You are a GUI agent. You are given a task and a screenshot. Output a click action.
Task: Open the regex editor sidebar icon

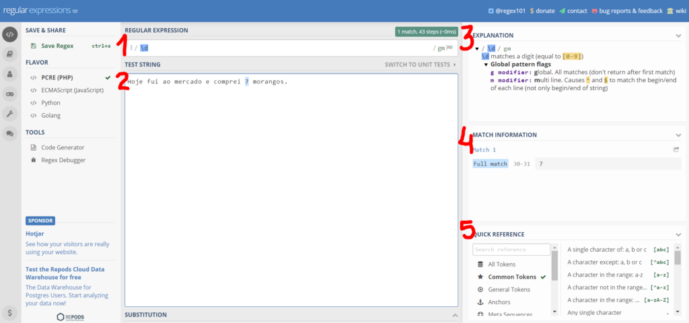point(9,34)
